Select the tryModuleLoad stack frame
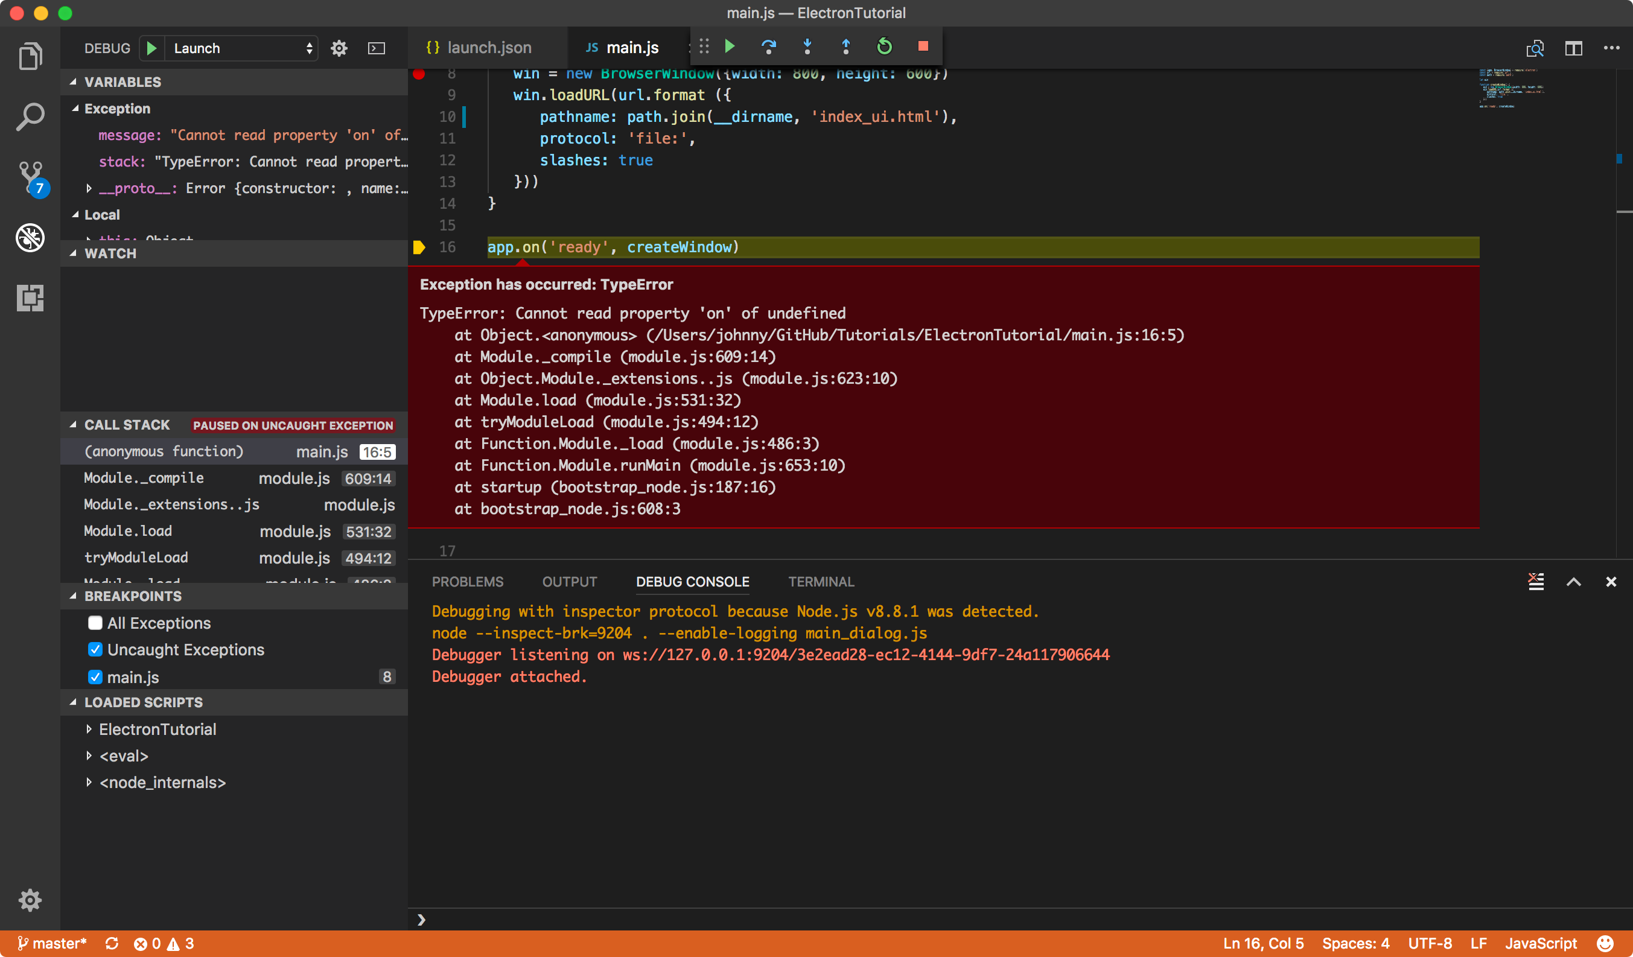This screenshot has width=1633, height=957. (234, 557)
